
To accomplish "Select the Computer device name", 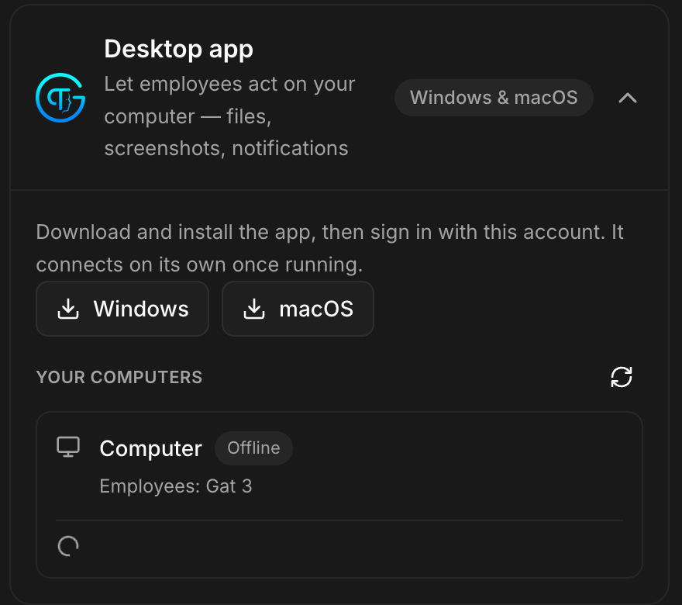I will (x=150, y=448).
